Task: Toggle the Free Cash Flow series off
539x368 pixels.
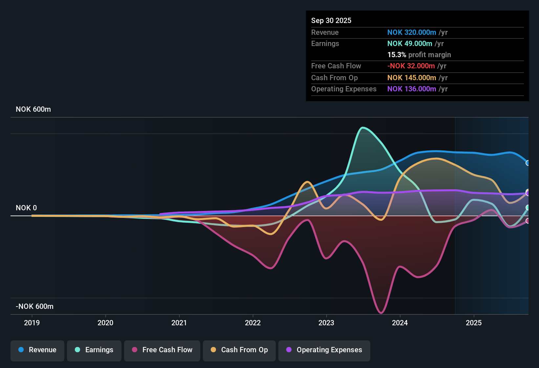Action: (x=162, y=350)
